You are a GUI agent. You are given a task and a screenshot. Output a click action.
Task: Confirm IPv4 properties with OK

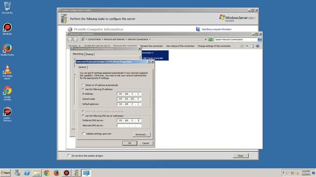129,143
